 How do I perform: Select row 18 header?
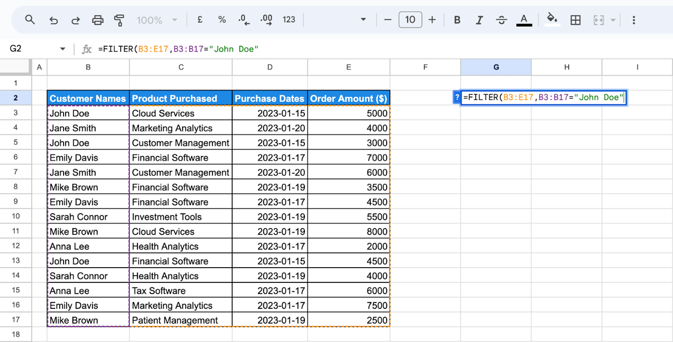tap(16, 335)
